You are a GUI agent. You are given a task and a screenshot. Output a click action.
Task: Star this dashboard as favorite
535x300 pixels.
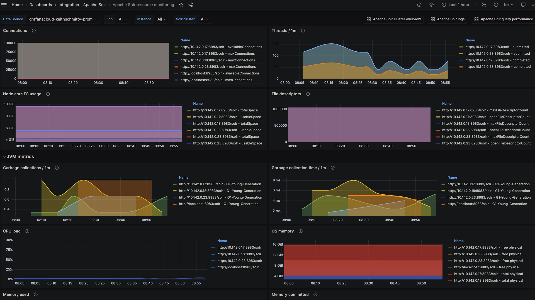click(x=181, y=5)
